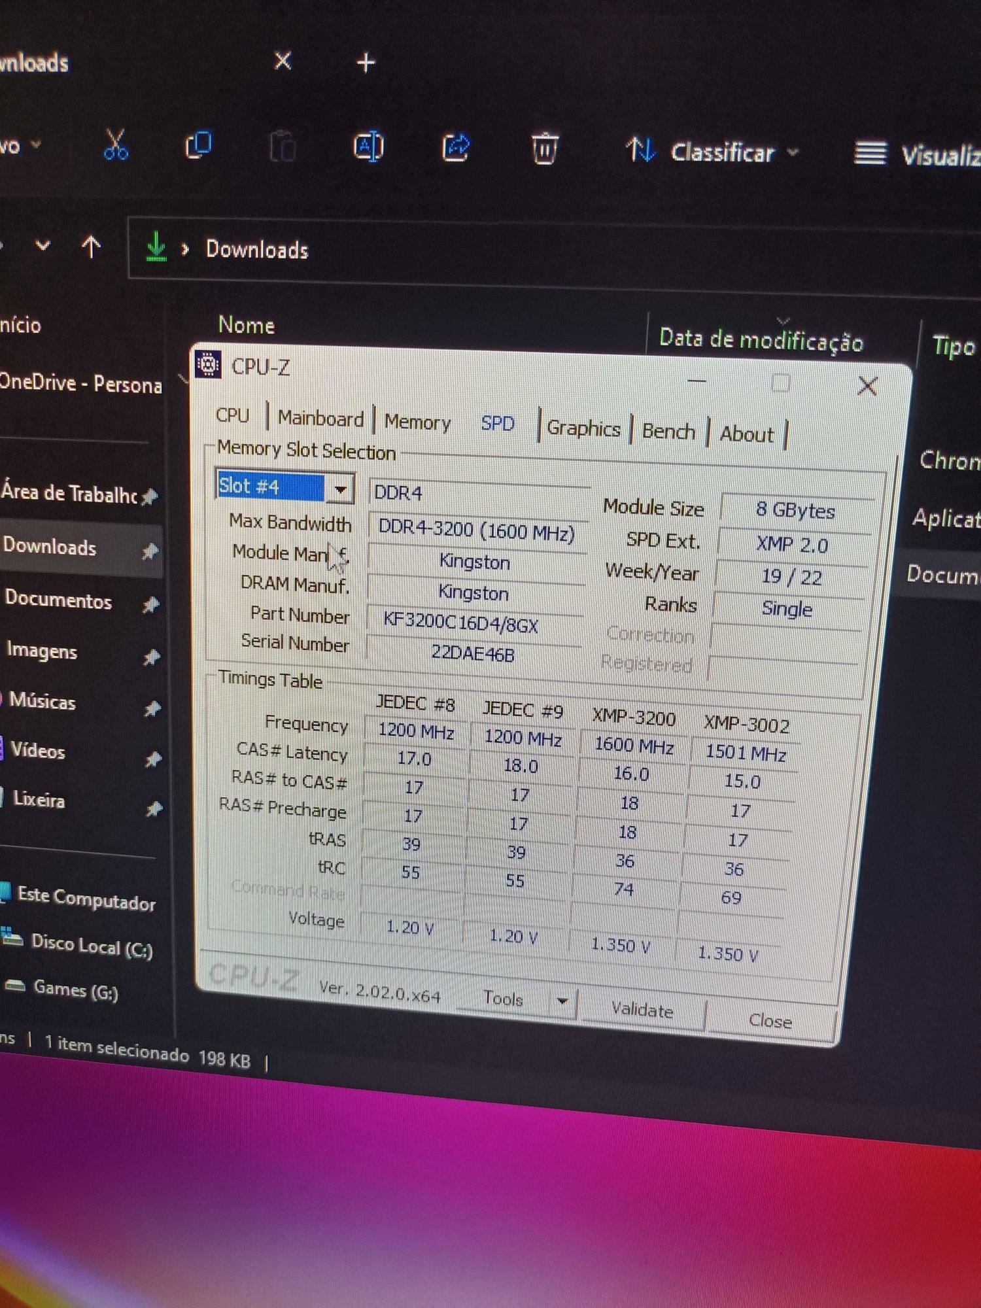Viewport: 981px width, 1308px height.
Task: Click the 1501 MHz XMP-3002 frequency cell
Action: click(746, 753)
